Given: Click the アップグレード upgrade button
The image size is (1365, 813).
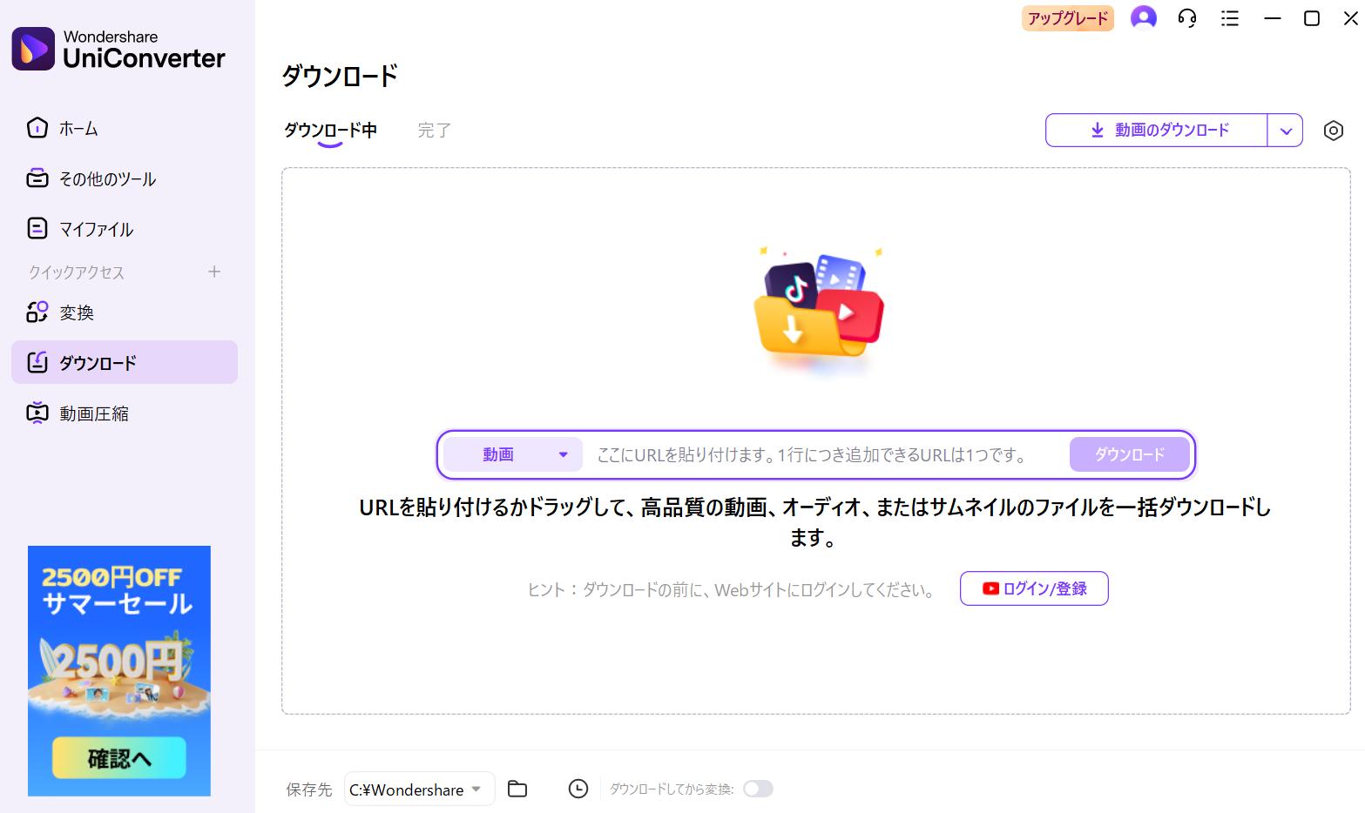Looking at the screenshot, I should click(1068, 18).
